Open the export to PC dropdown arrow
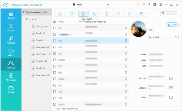The height and width of the screenshot is (111, 182). (x=98, y=14)
